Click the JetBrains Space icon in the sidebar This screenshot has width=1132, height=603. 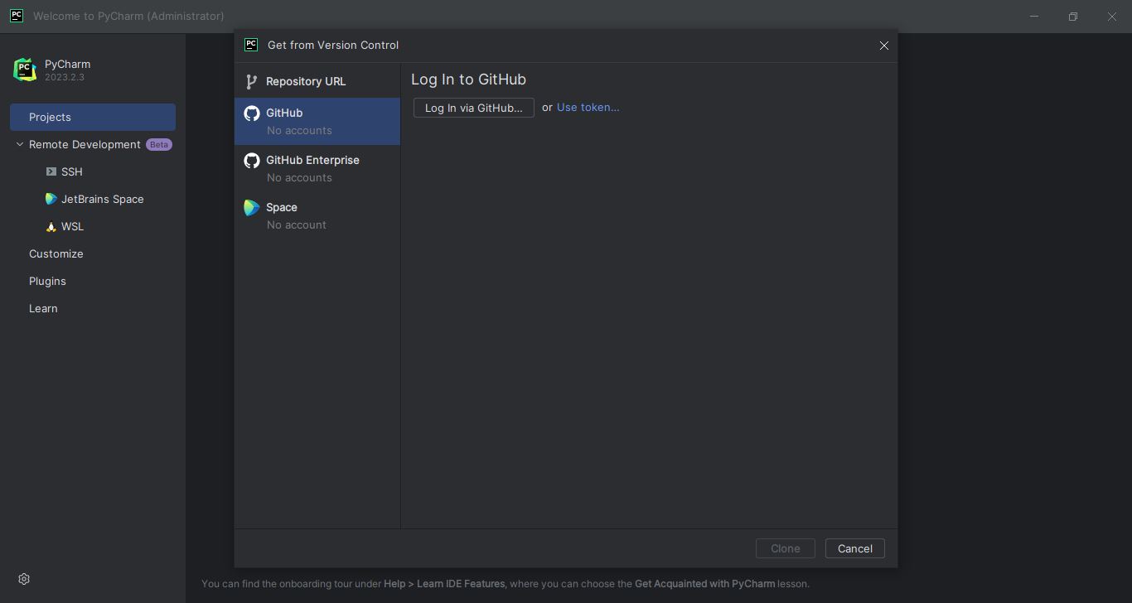coord(51,199)
